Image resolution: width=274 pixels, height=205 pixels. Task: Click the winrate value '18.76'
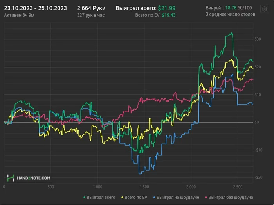click(231, 8)
